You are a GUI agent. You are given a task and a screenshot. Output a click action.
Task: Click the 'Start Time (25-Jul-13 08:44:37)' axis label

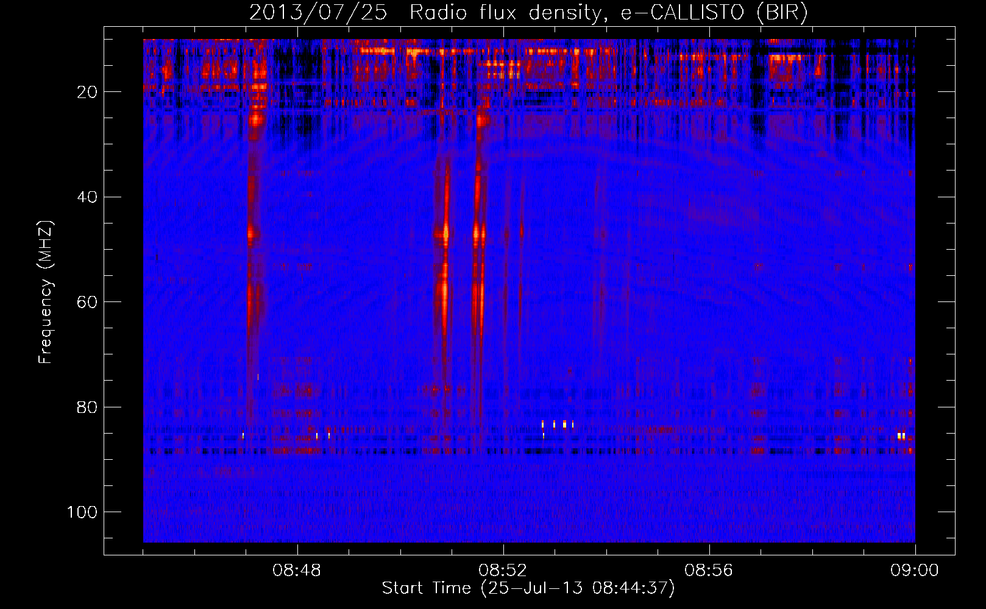528,588
